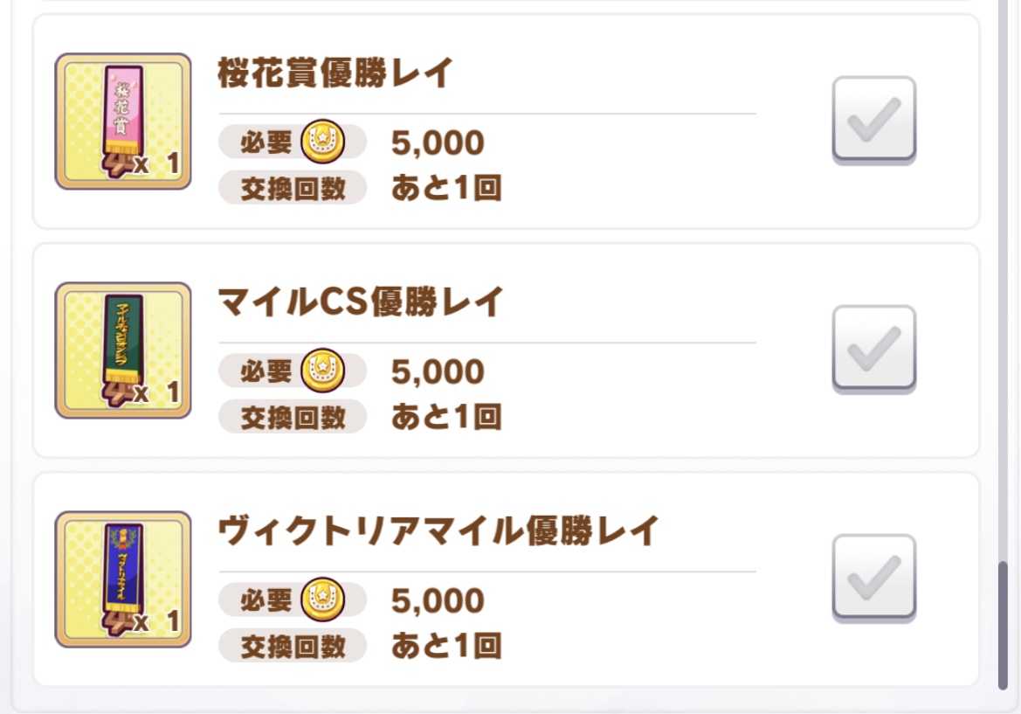Click the 5,000 price of ヴィクトリアマイル優勝レイ
This screenshot has height=714, width=1021.
pos(438,601)
